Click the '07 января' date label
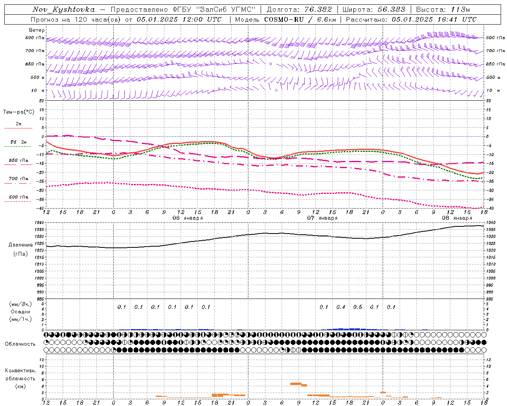507x406 pixels. (x=322, y=218)
